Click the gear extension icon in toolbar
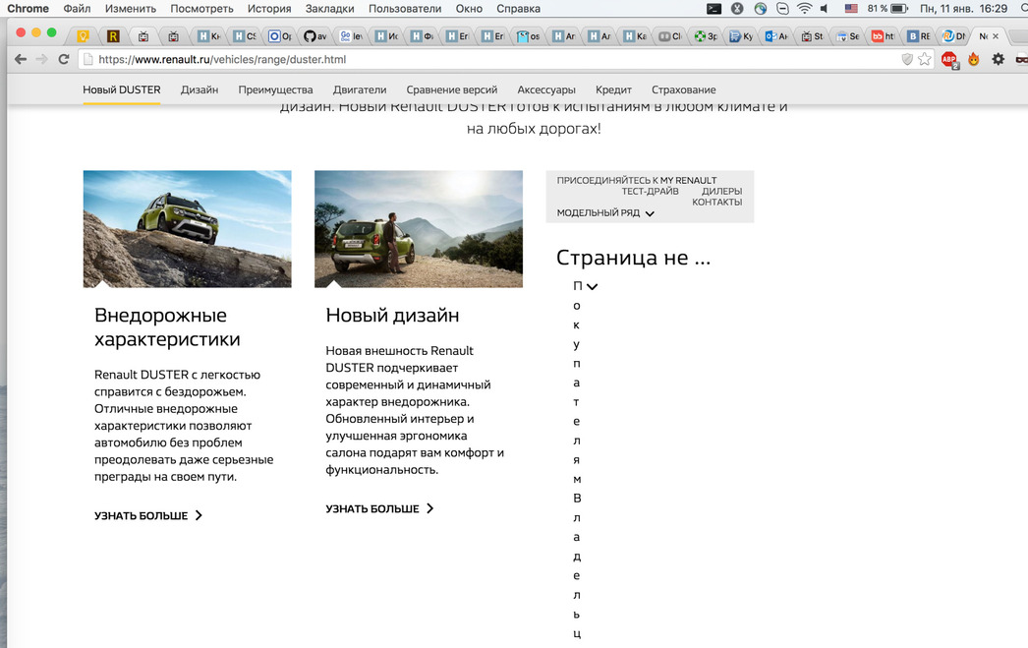 998,59
